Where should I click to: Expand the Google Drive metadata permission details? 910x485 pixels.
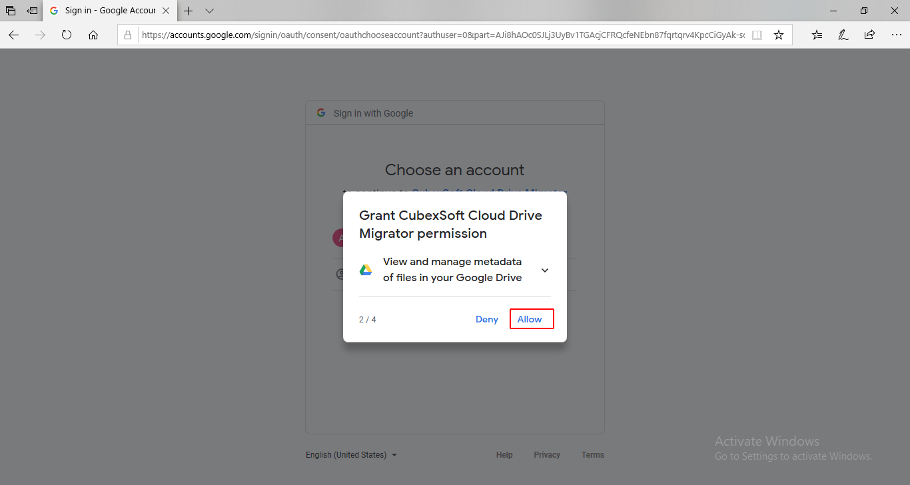point(544,270)
